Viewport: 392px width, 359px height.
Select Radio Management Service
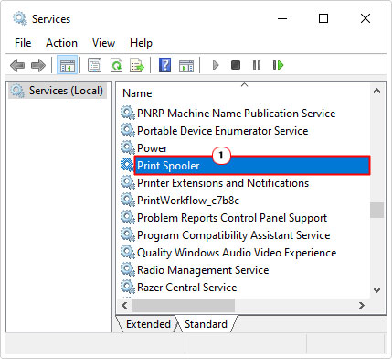(x=203, y=270)
